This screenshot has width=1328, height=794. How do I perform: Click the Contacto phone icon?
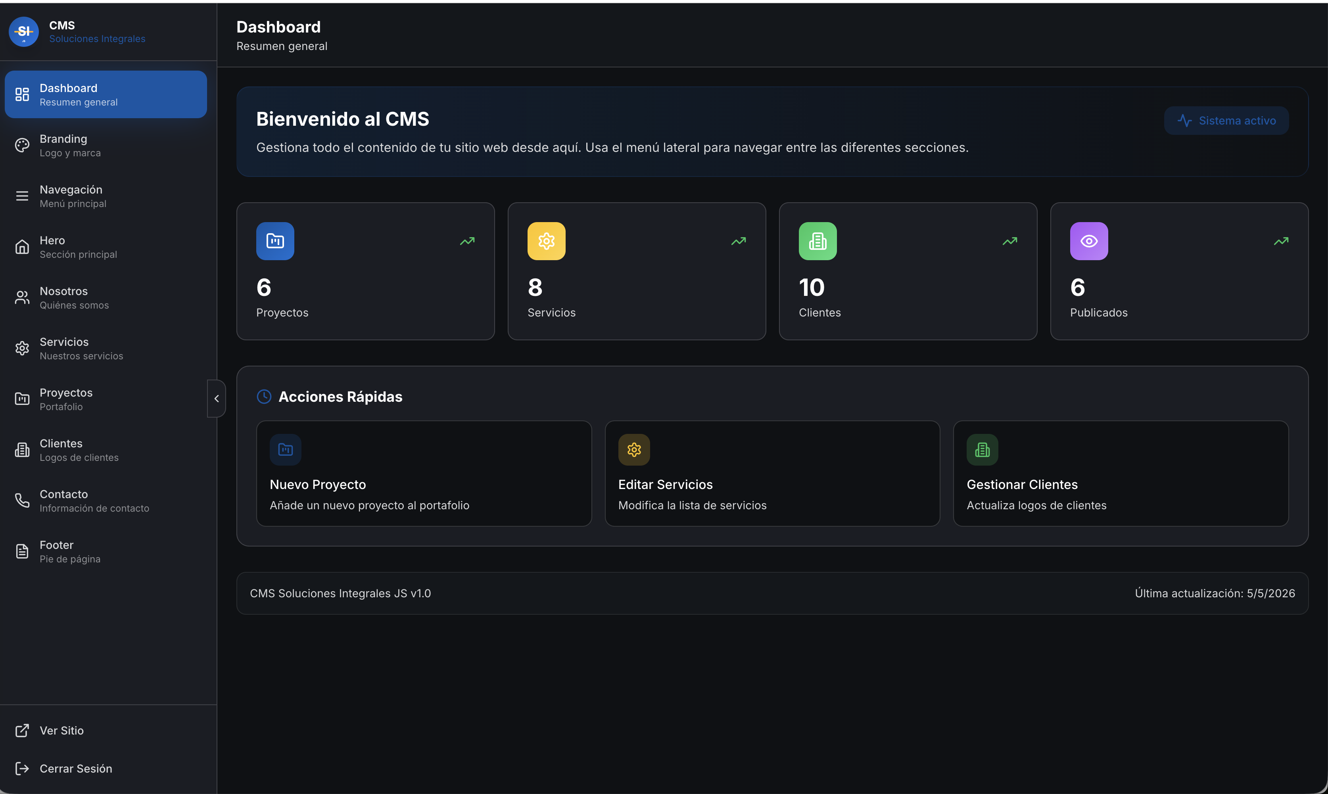(22, 501)
